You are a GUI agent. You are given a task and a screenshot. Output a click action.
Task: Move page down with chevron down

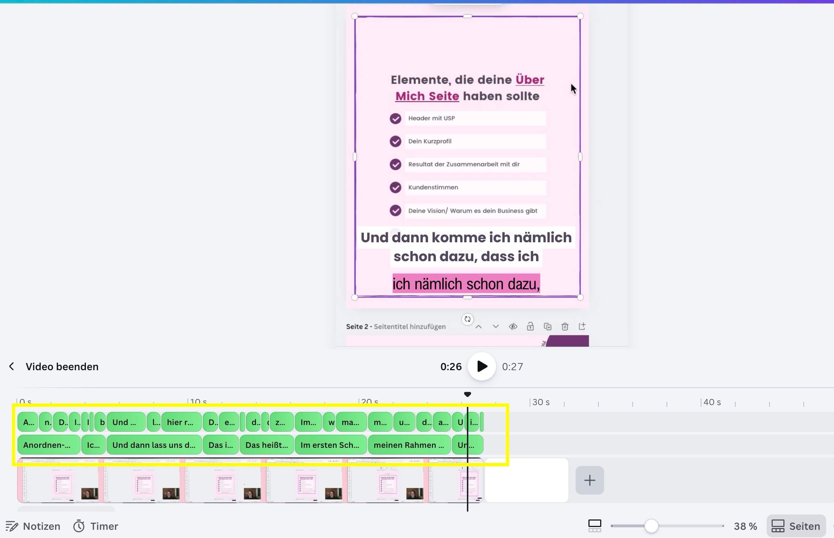[x=496, y=327]
